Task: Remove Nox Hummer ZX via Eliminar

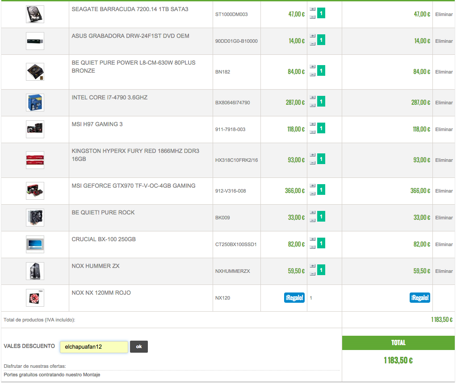Action: tap(444, 272)
